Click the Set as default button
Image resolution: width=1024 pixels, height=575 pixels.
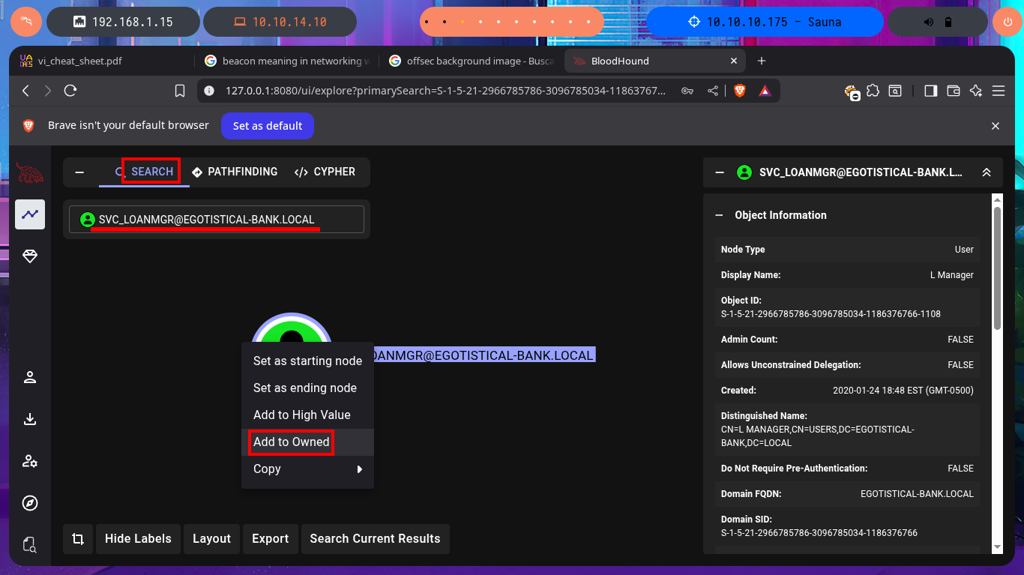[x=268, y=126]
